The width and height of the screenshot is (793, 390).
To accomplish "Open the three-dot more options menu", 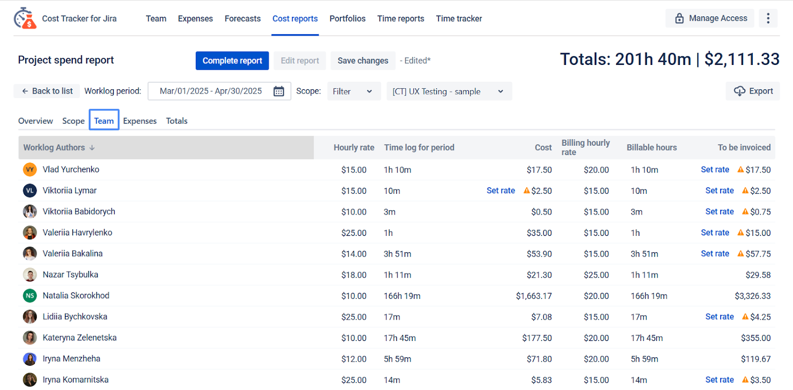I will click(x=768, y=18).
